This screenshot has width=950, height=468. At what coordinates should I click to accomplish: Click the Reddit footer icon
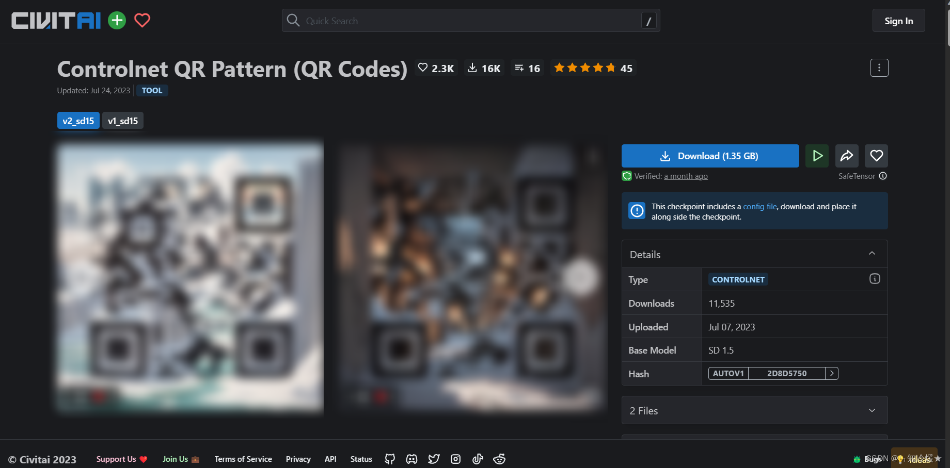(499, 459)
